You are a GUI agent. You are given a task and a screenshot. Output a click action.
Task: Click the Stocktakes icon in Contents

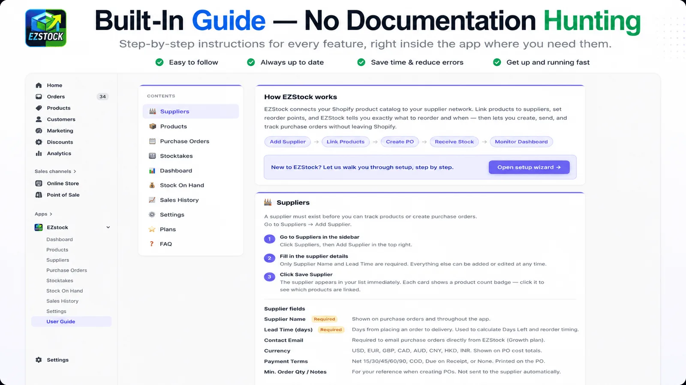click(x=152, y=156)
